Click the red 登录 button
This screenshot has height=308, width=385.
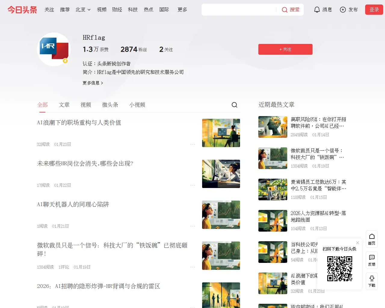point(374,10)
